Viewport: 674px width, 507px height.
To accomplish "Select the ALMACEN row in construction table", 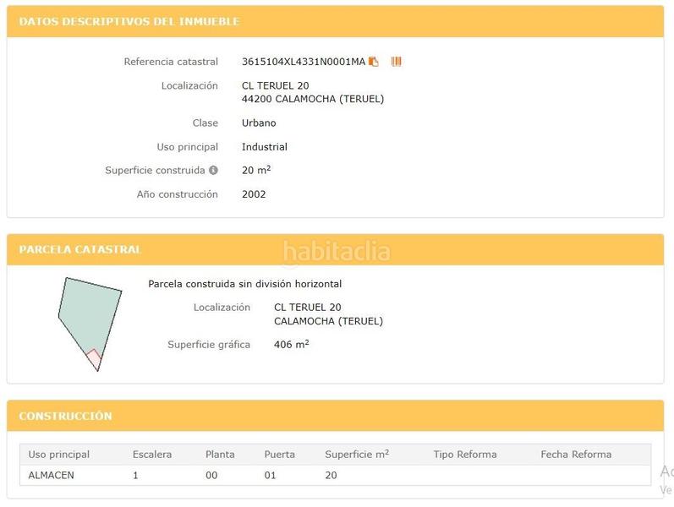I will (x=52, y=475).
